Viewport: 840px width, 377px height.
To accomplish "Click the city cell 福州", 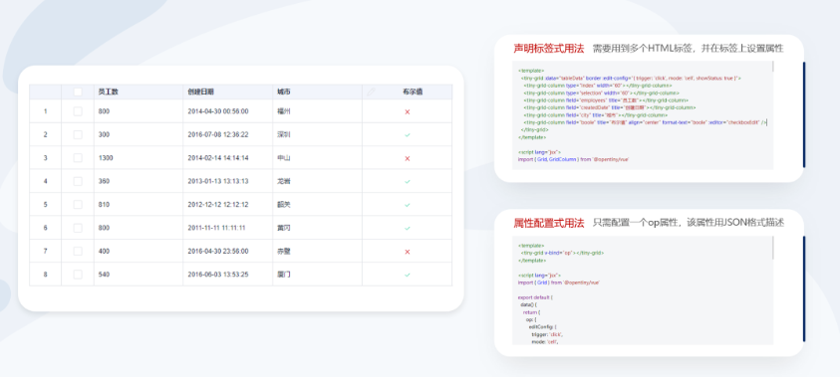I will (x=283, y=111).
